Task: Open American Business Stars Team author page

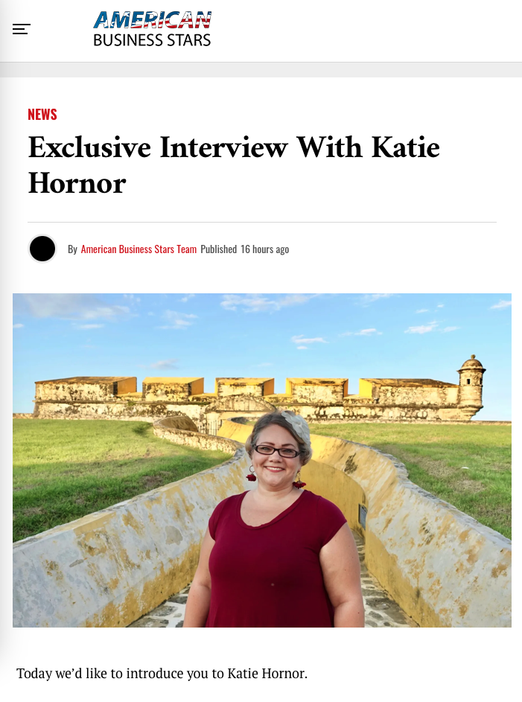Action: click(x=139, y=249)
